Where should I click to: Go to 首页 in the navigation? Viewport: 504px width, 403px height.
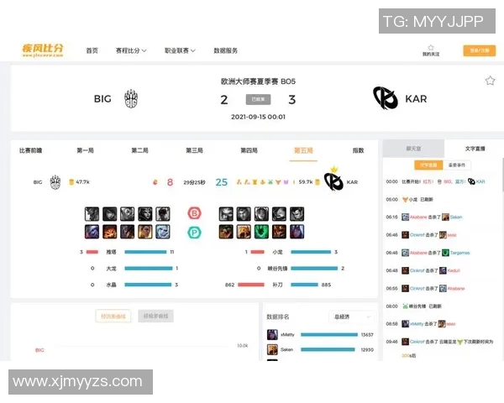(x=92, y=50)
